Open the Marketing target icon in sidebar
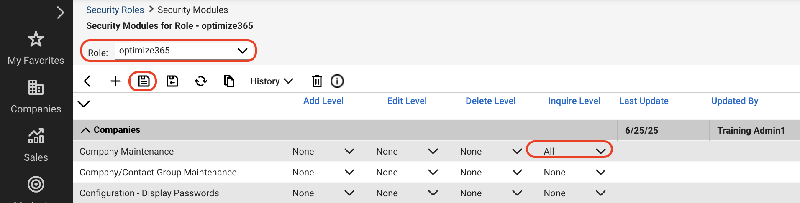 coord(36,184)
